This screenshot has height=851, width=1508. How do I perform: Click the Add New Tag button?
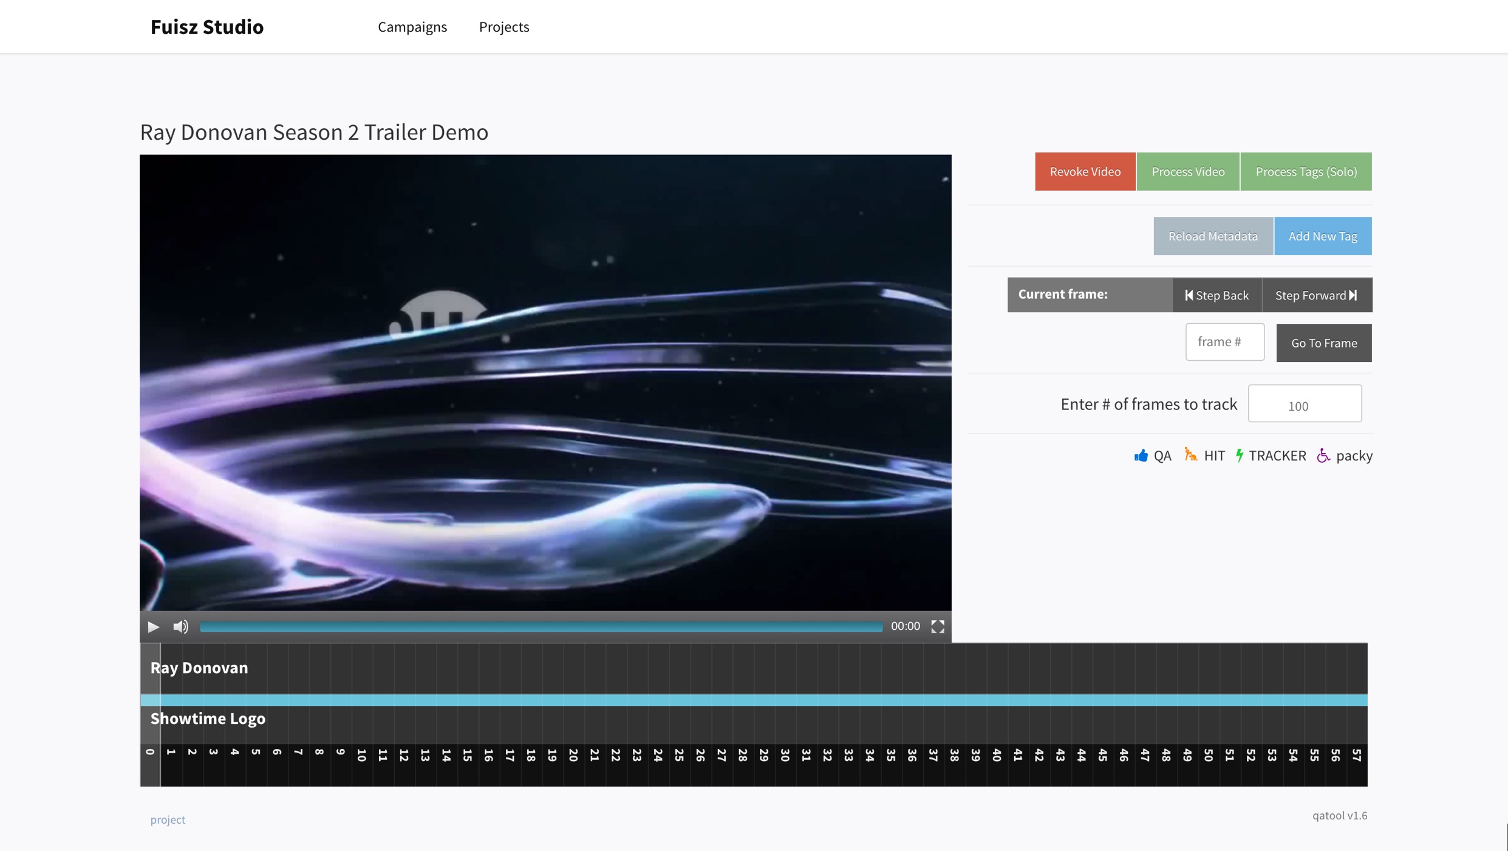tap(1322, 236)
